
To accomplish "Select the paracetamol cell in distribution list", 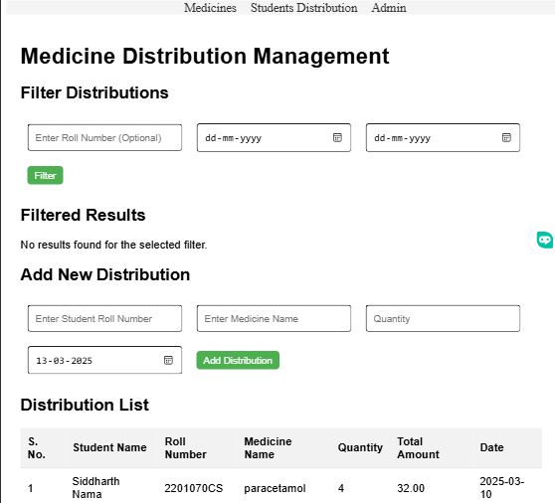I will pyautogui.click(x=275, y=488).
